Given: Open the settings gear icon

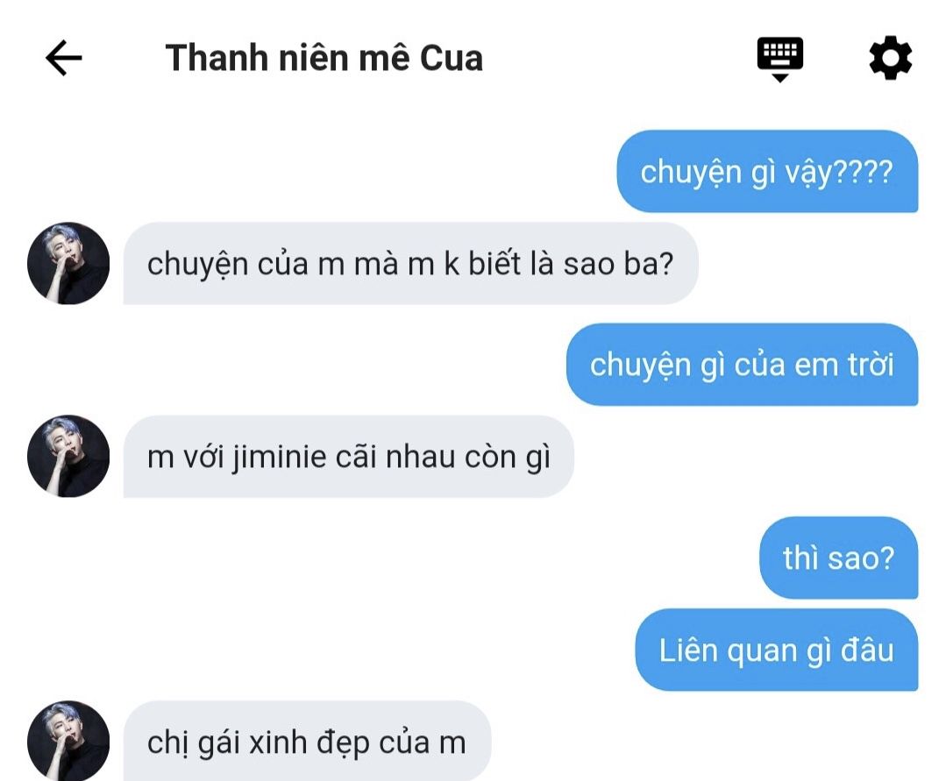Looking at the screenshot, I should 891,58.
